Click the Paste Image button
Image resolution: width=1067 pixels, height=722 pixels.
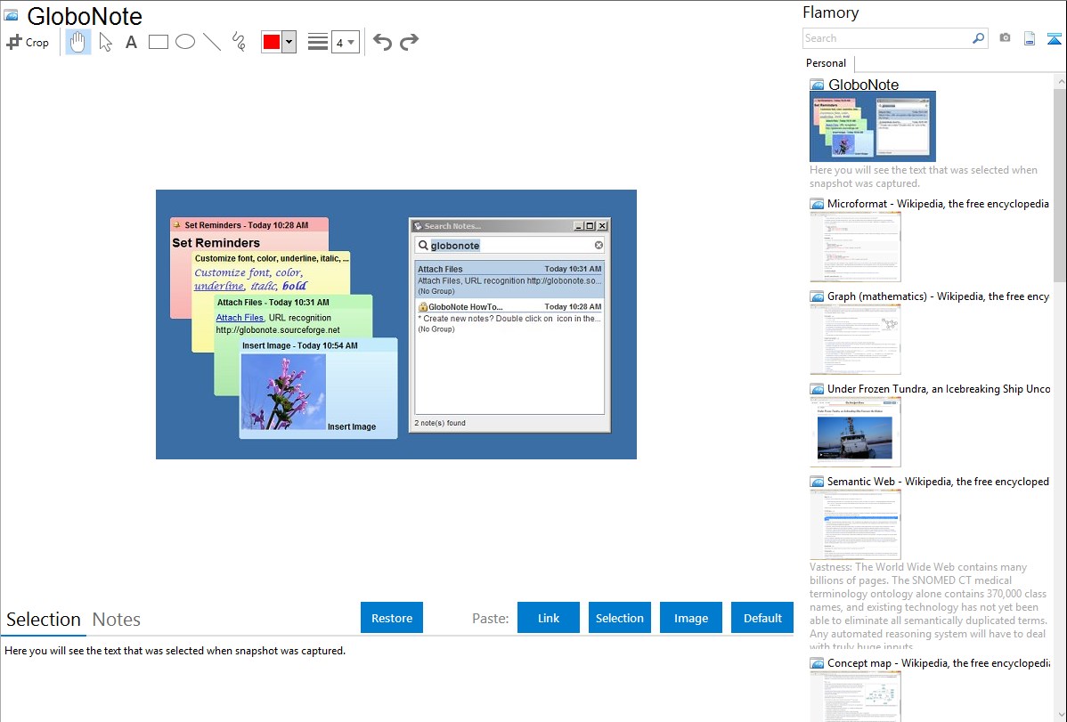[690, 618]
